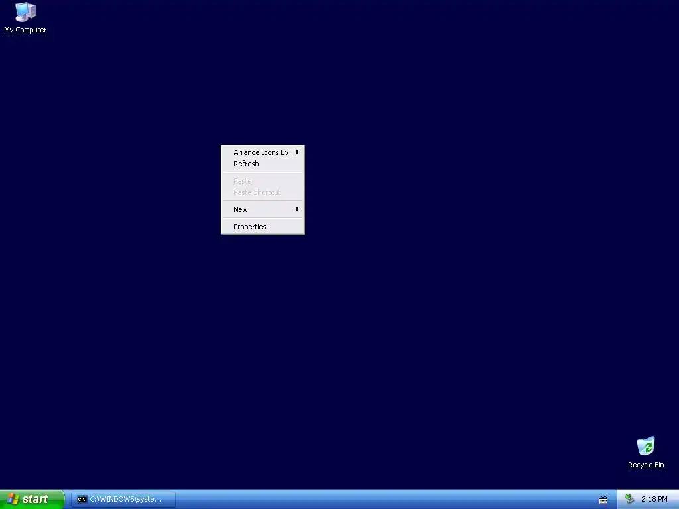Select Refresh from the context menu
This screenshot has width=679, height=509.
263,164
